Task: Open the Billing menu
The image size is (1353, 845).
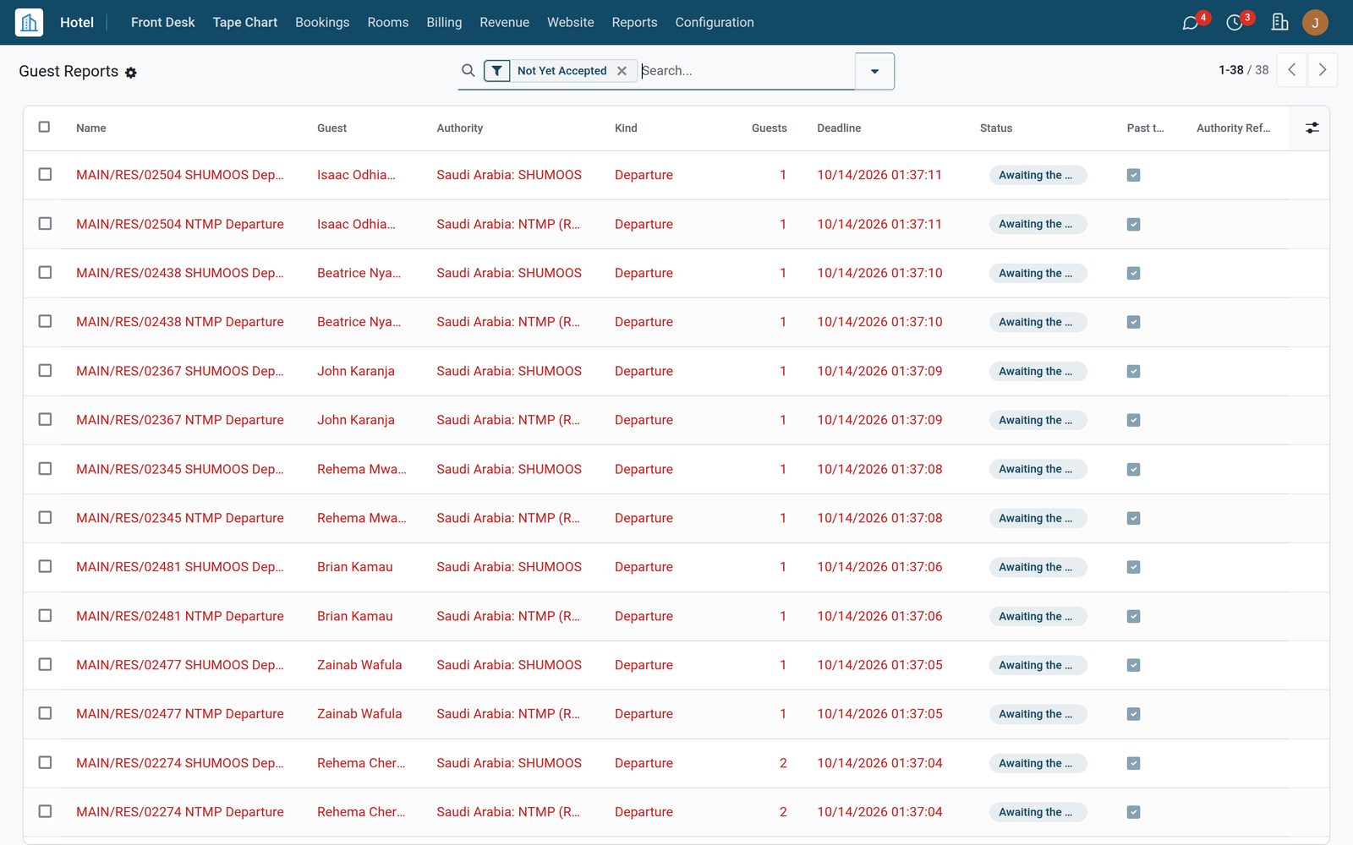Action: pyautogui.click(x=444, y=23)
